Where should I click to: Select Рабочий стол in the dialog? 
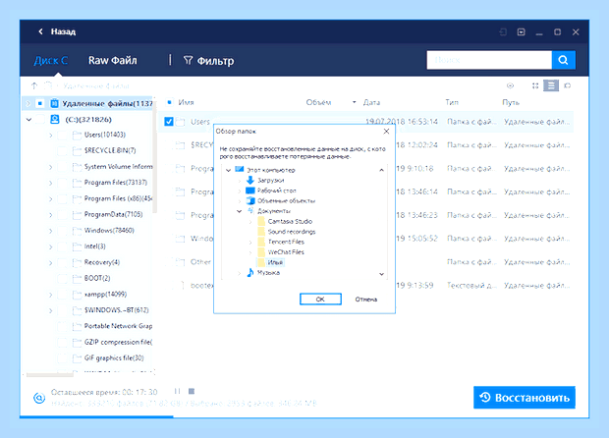pos(277,191)
